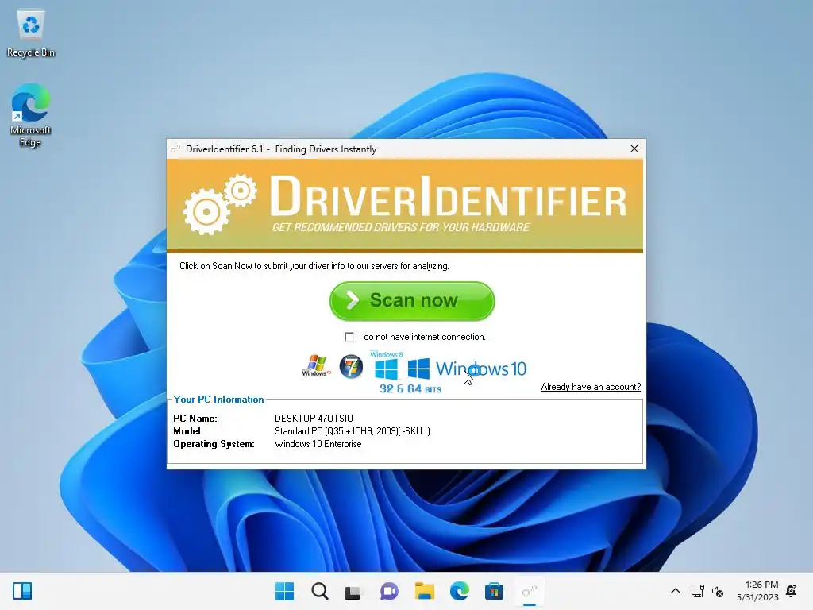Open the Chat app on the taskbar
The image size is (813, 610).
pyautogui.click(x=389, y=591)
